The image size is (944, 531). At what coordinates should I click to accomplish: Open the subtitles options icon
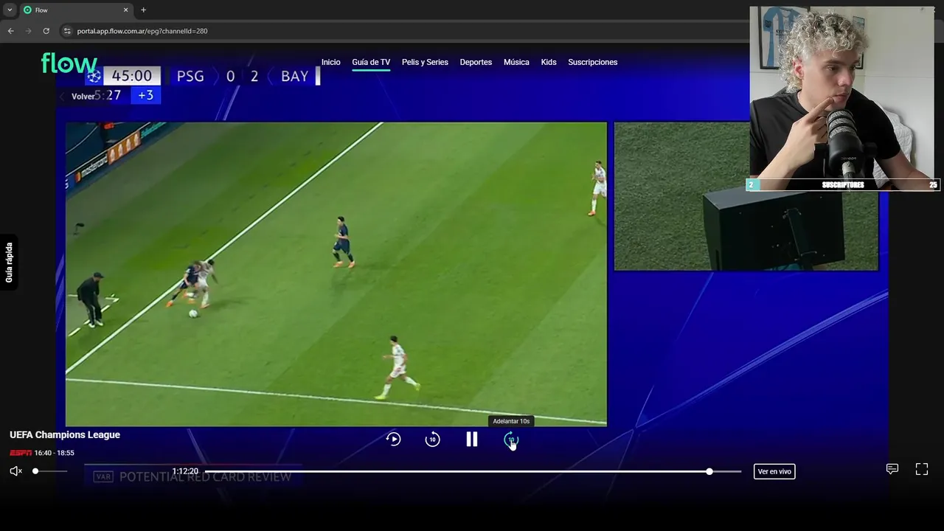pyautogui.click(x=892, y=469)
